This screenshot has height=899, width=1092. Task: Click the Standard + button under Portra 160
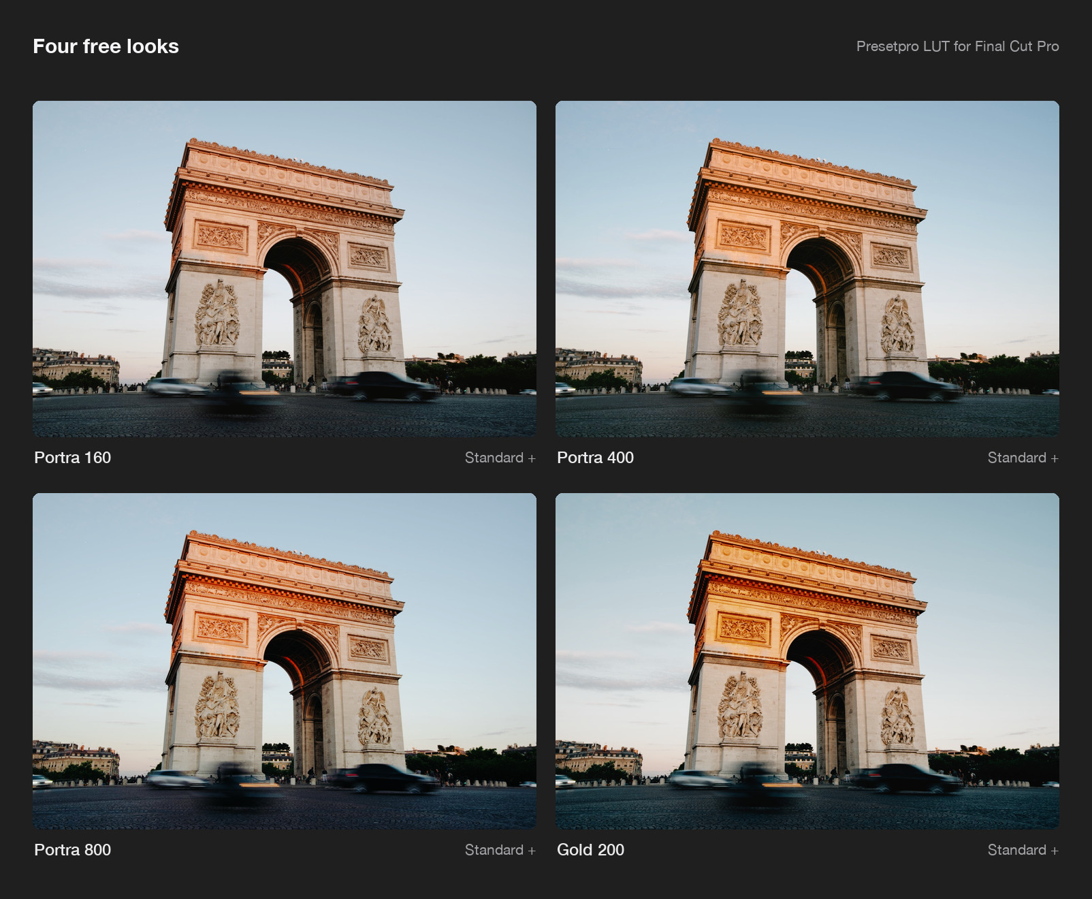pos(500,458)
